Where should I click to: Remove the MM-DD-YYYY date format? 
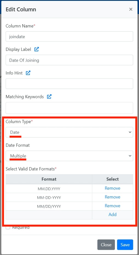coord(112,197)
